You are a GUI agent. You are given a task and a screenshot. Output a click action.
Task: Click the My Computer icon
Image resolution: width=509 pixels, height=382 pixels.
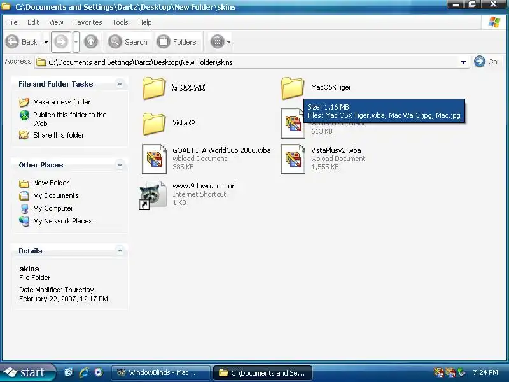24,208
